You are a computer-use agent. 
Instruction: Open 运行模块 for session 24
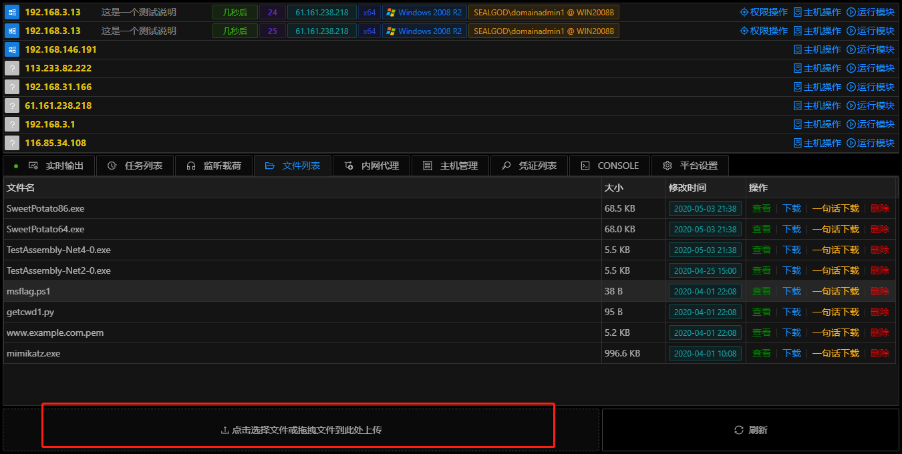pyautogui.click(x=871, y=12)
